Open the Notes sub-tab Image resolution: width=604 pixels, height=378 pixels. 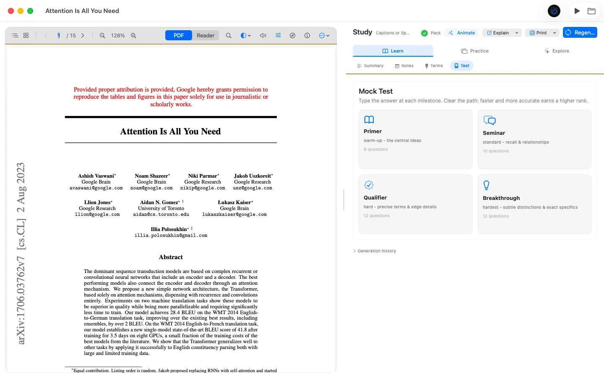(x=404, y=66)
